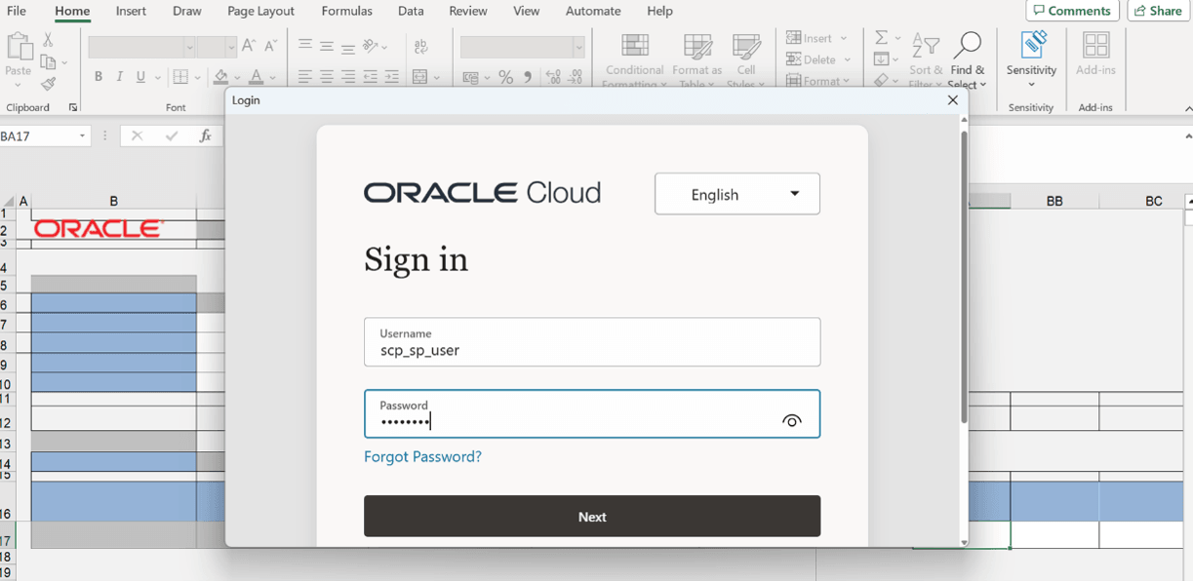
Task: Click the Share button
Action: point(1158,11)
